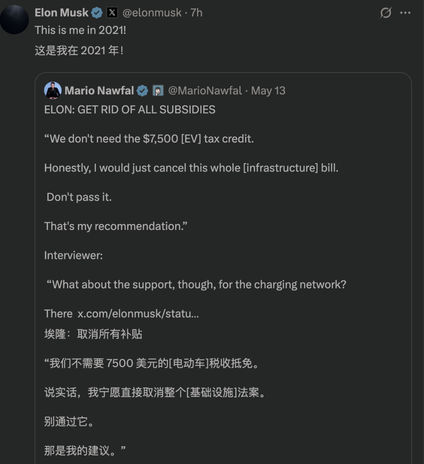Open Grok analysis for this post
Screen dimensions: 424x464
coord(385,13)
